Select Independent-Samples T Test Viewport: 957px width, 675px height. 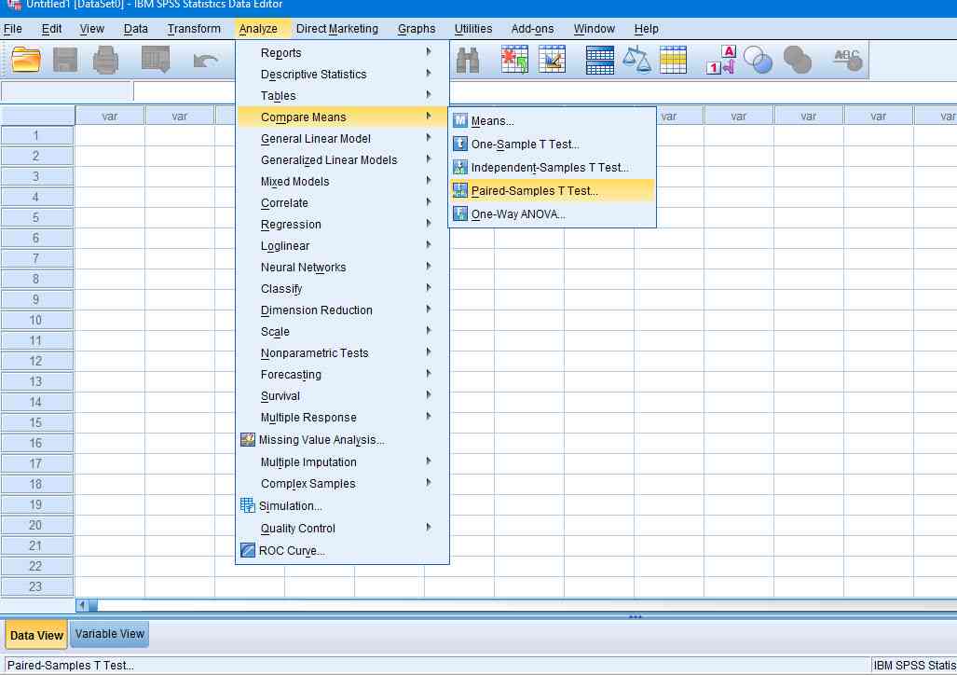coord(553,168)
